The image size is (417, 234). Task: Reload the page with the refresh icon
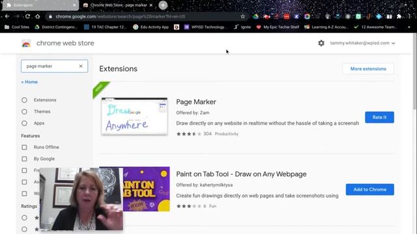27,16
